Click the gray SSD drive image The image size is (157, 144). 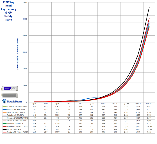pos(10,95)
